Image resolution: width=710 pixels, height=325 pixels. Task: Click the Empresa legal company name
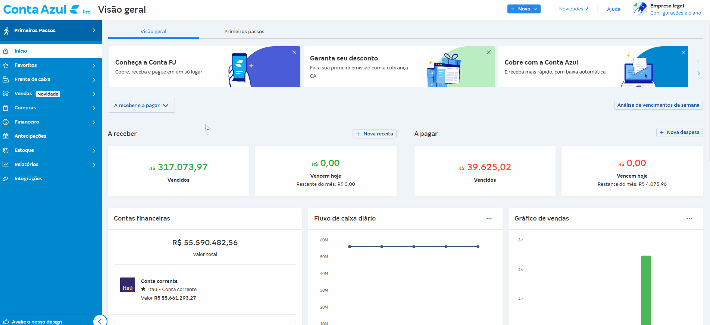[x=667, y=6]
